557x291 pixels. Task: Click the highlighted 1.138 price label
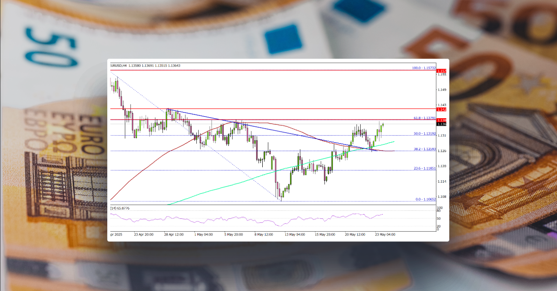[441, 120]
